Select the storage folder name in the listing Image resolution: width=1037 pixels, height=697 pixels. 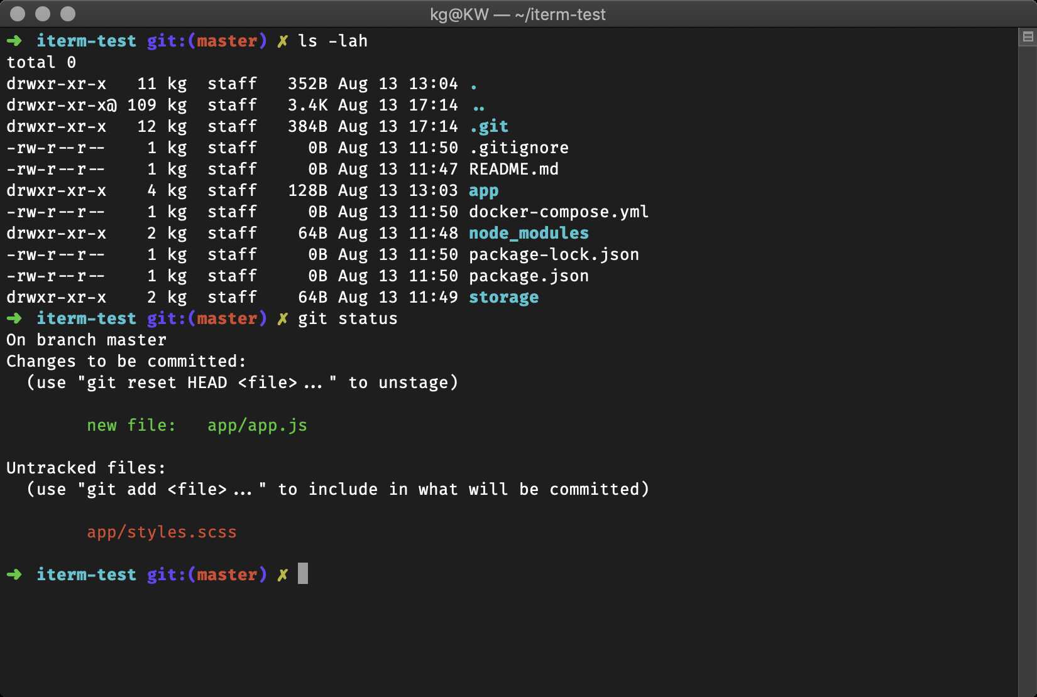[x=503, y=297]
